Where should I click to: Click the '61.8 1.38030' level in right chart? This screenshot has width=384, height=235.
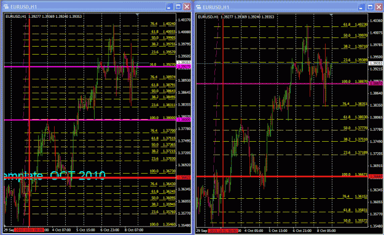pyautogui.click(x=355, y=117)
